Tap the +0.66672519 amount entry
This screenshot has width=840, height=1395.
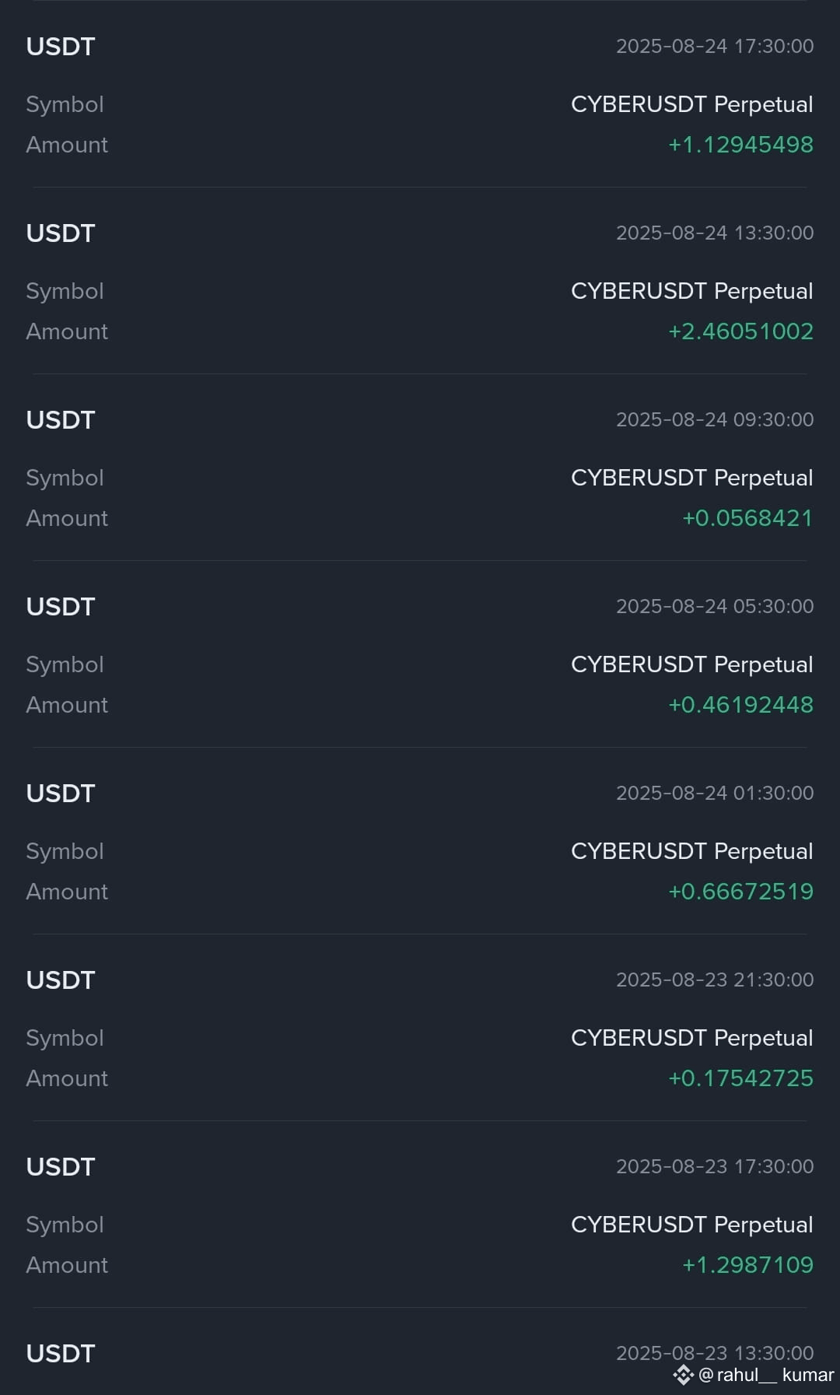point(740,892)
